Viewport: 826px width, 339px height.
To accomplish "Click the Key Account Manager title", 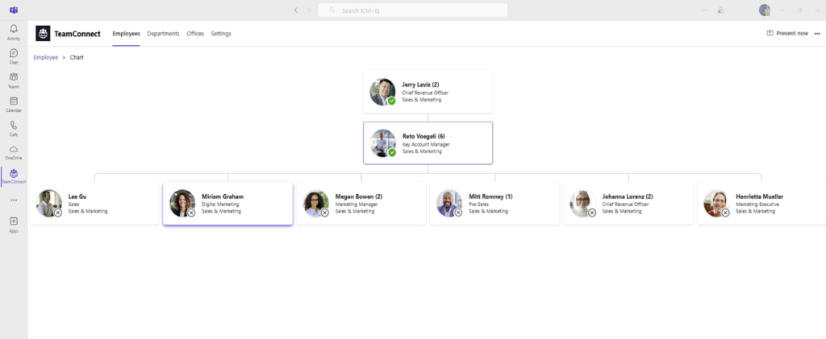I will point(426,144).
